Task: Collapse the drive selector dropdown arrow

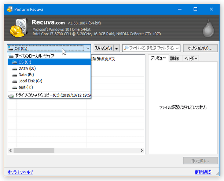Action: point(88,48)
